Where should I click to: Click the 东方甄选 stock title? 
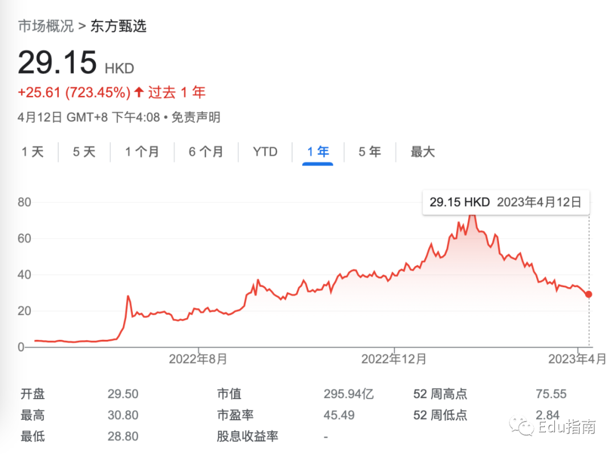coord(118,26)
